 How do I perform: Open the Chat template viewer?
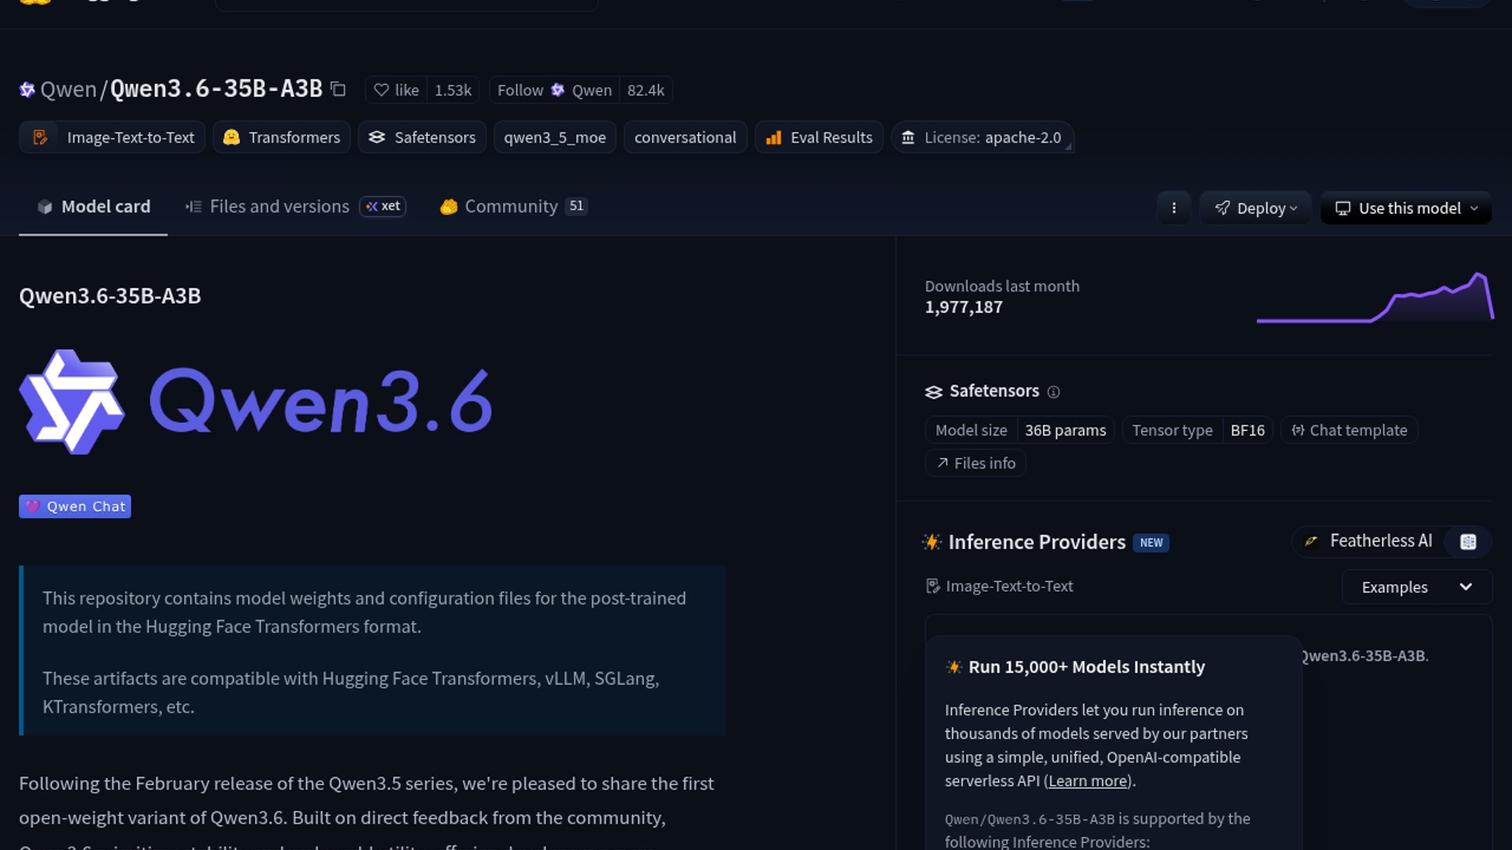coord(1349,431)
